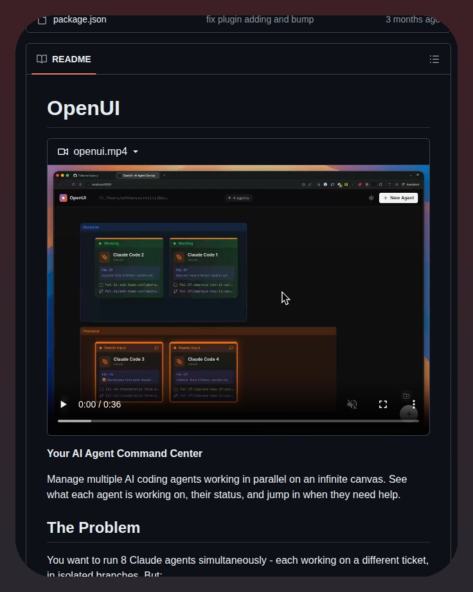Click the '4 agents' badge in the video
The height and width of the screenshot is (592, 473).
(238, 198)
